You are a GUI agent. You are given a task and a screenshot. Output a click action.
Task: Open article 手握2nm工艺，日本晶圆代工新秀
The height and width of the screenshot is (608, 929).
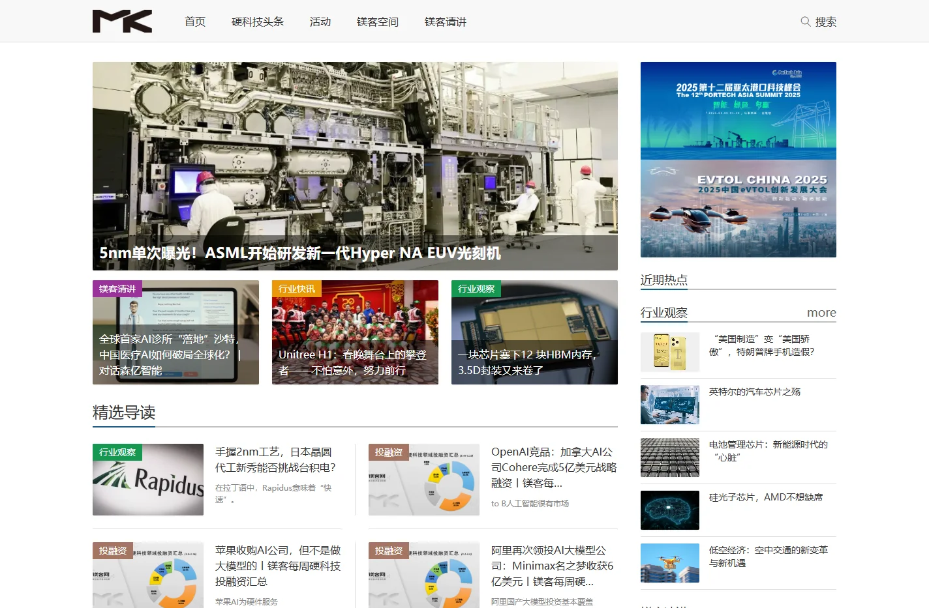pos(276,459)
